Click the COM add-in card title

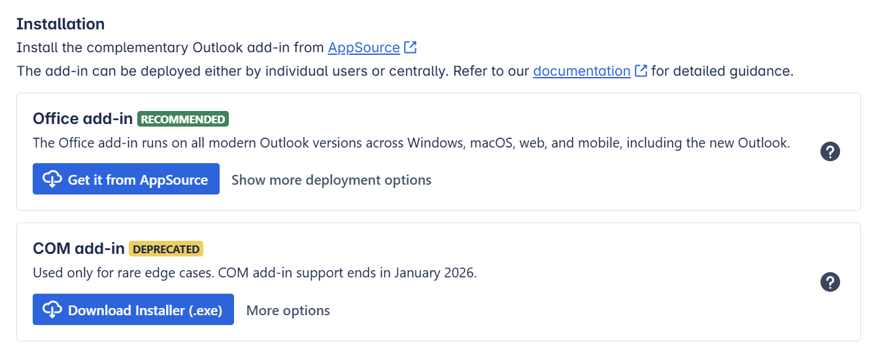pos(78,249)
